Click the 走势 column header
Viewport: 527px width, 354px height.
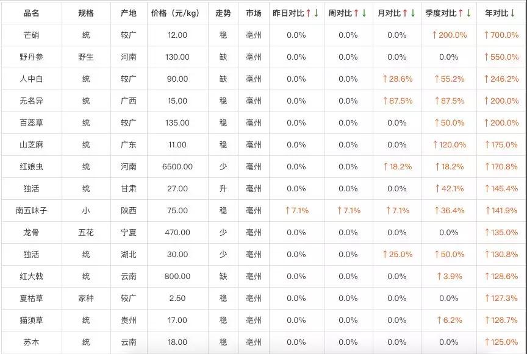click(x=223, y=13)
